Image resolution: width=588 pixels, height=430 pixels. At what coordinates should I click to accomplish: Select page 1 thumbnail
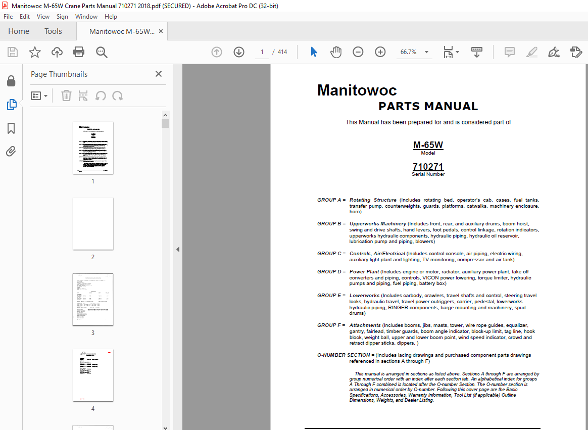pos(93,148)
